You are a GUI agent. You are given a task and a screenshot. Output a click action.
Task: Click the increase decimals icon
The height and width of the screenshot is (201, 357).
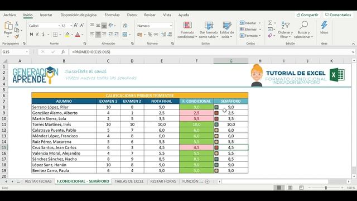point(163,35)
